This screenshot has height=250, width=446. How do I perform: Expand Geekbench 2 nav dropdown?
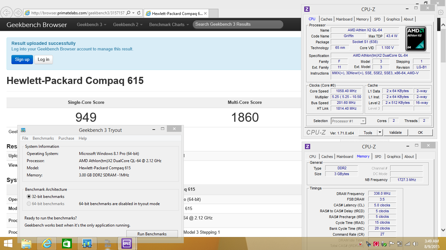[x=128, y=24]
